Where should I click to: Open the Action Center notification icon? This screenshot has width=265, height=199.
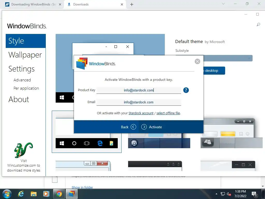tap(254, 194)
